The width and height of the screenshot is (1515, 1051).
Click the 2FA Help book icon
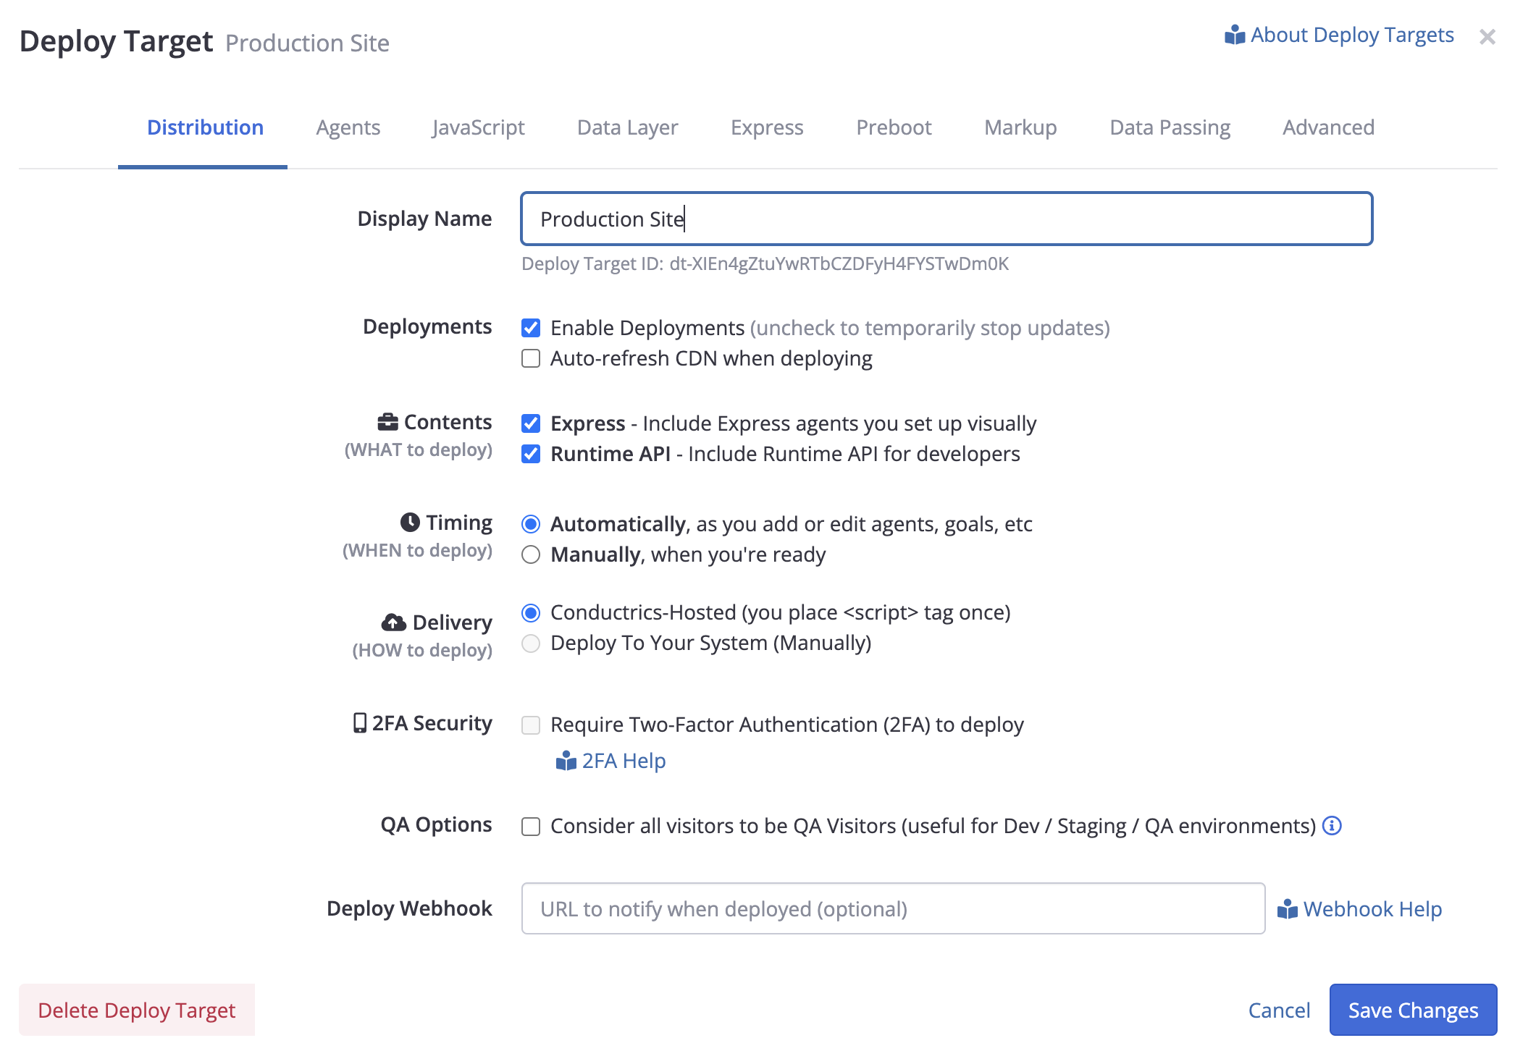[x=565, y=761]
